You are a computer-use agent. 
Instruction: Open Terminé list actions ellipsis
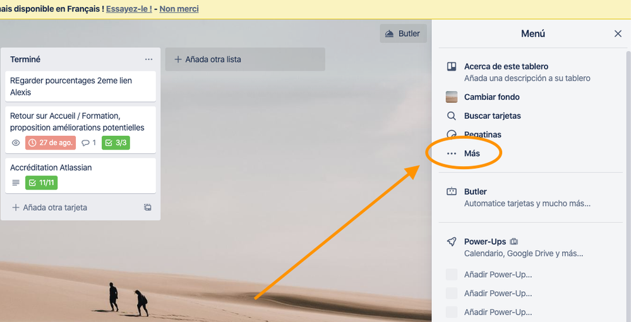pos(149,59)
